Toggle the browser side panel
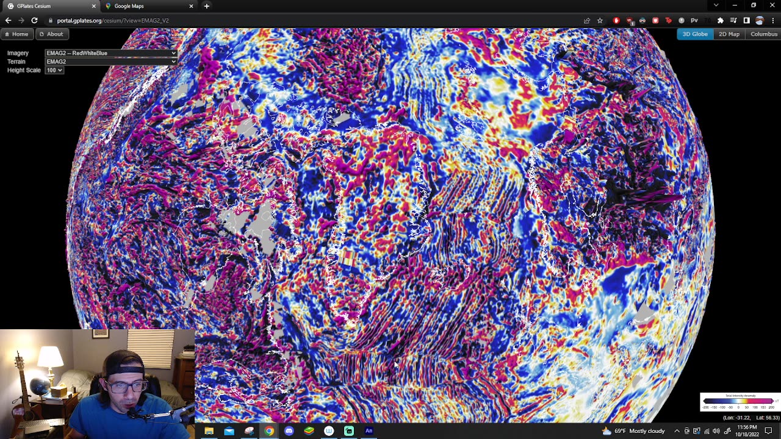The image size is (781, 439). 746,20
